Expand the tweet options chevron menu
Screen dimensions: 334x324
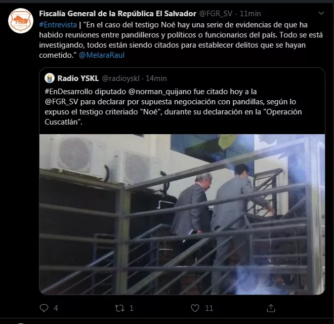coord(321,13)
